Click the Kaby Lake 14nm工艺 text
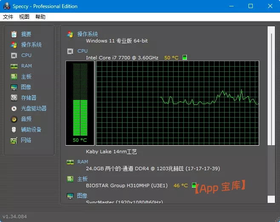 click(111, 152)
